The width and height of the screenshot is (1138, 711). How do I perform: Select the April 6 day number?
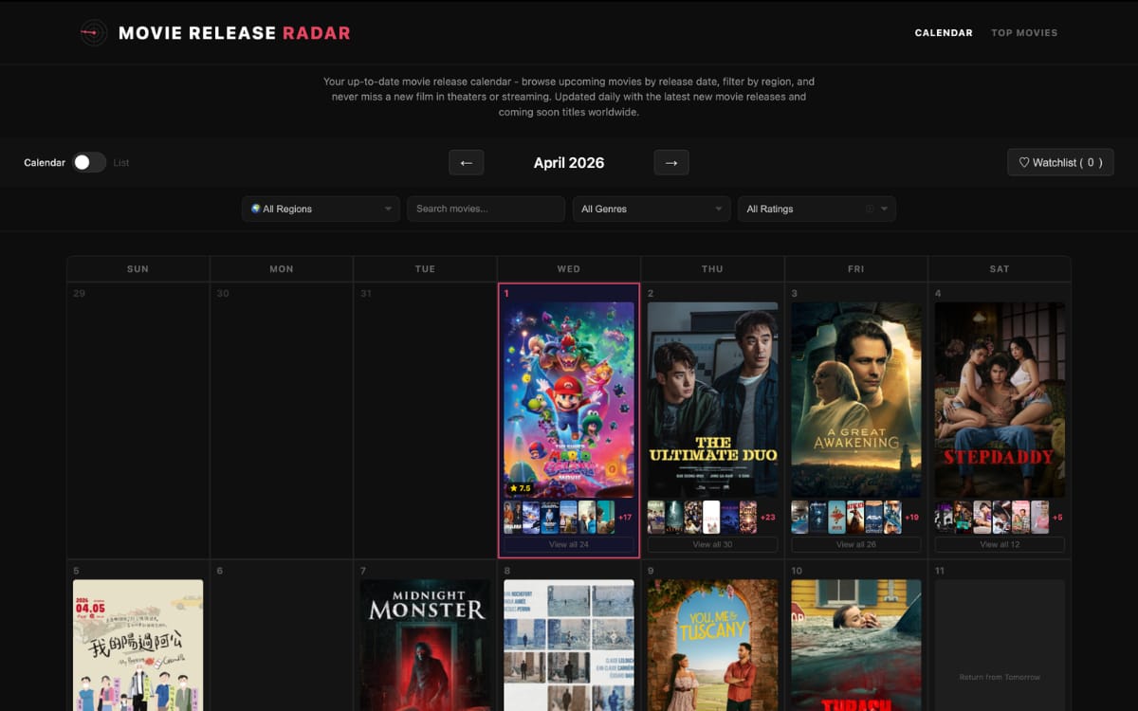220,571
